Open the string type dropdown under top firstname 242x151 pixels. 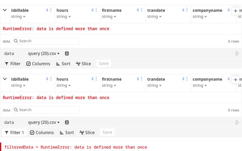[x=109, y=17]
